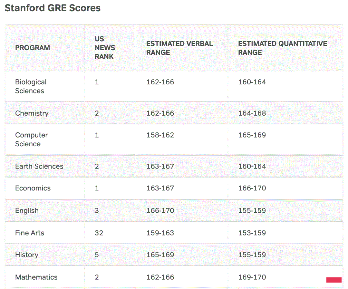Viewport: 348px width, 289px height.
Task: Click Fine Arts rank value 32
Action: click(99, 233)
